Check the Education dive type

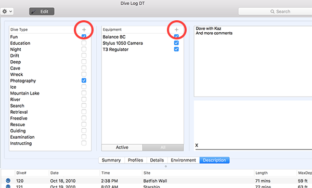coord(84,43)
